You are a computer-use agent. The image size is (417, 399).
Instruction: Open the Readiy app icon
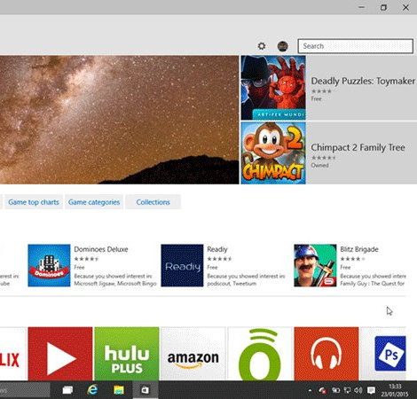click(182, 265)
